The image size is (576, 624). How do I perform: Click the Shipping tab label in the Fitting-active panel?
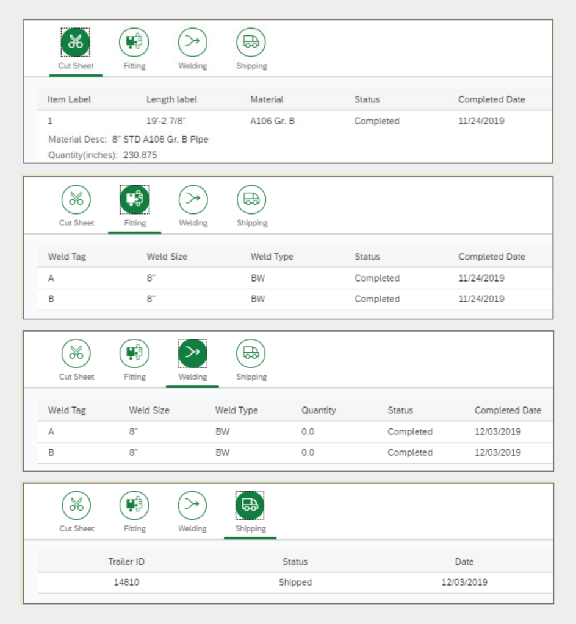tap(252, 223)
